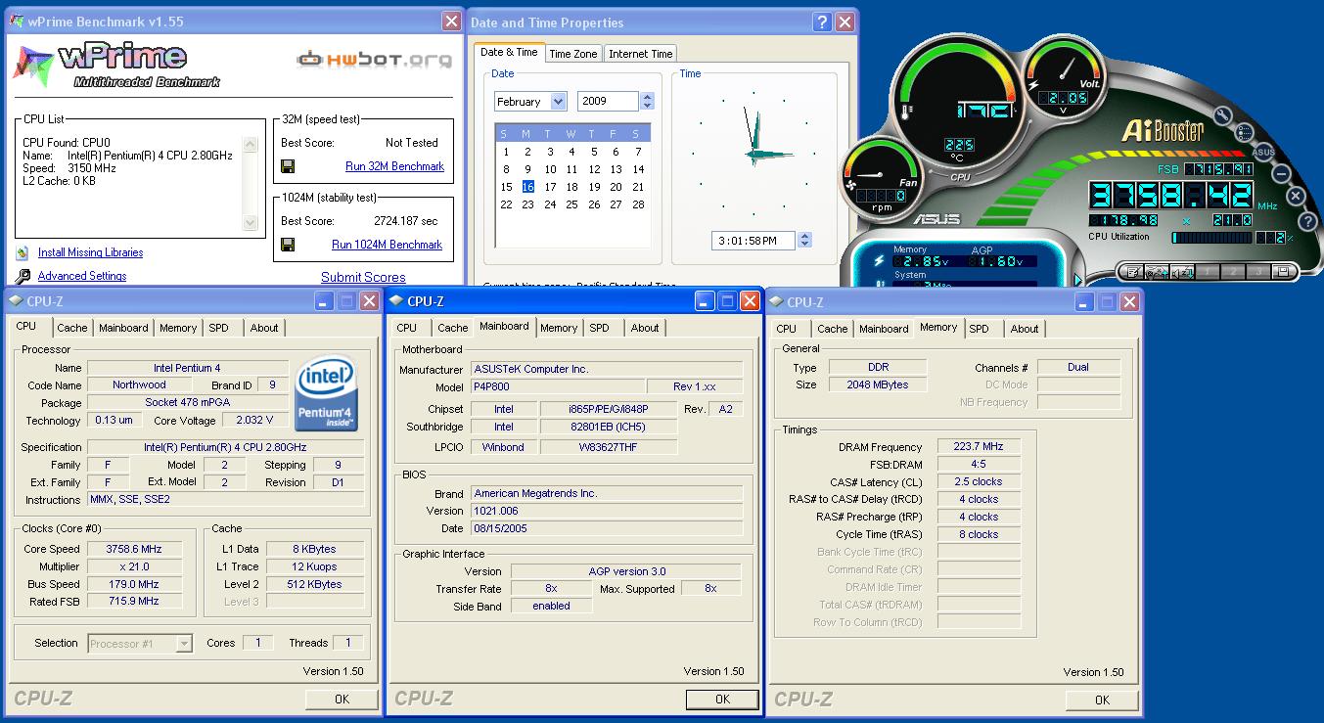The width and height of the screenshot is (1324, 723).
Task: Click the time field showing 3:01:58 PM
Action: pyautogui.click(x=753, y=241)
